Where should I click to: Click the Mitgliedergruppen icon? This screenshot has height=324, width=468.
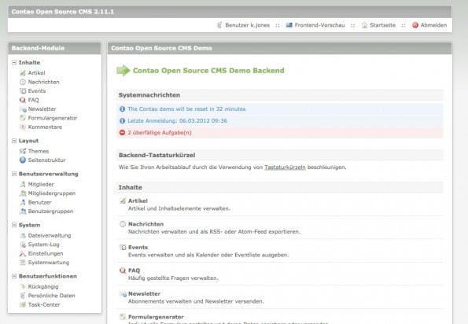coord(23,193)
